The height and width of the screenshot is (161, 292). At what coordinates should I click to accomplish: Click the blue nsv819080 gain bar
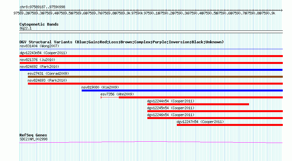[x=182, y=91]
